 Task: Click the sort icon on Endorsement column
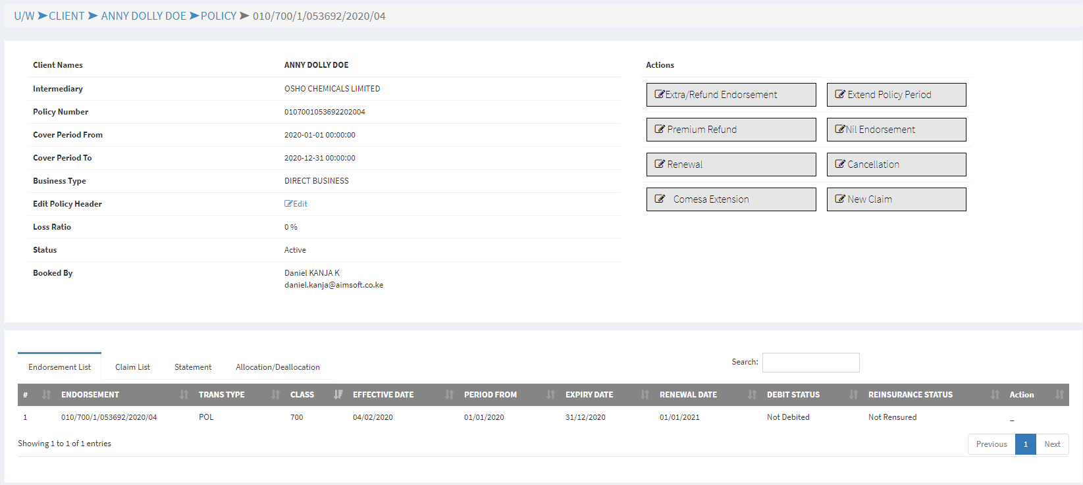point(184,395)
